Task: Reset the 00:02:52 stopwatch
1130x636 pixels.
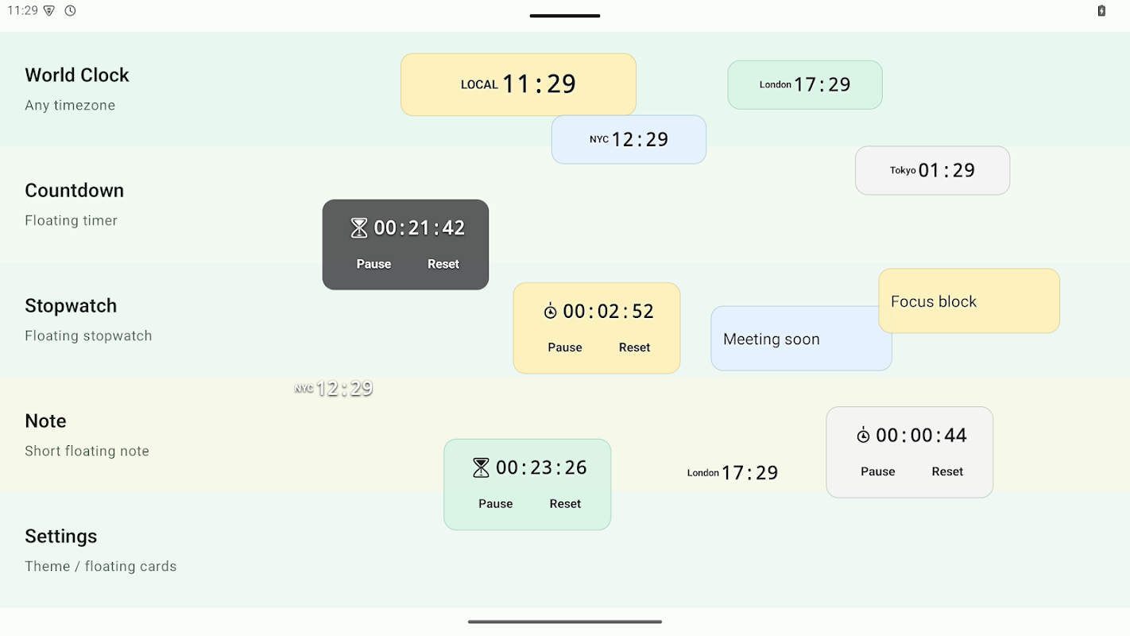Action: 634,347
